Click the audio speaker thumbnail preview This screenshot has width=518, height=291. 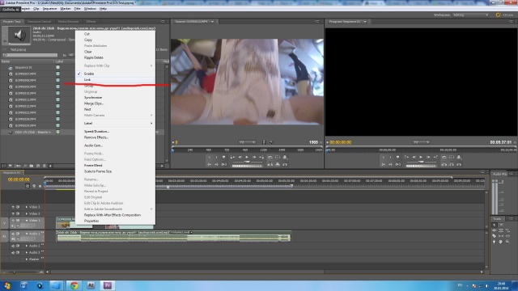tap(19, 35)
